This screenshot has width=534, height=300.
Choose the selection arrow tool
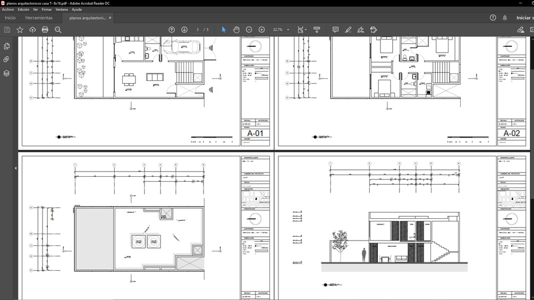[x=224, y=30]
